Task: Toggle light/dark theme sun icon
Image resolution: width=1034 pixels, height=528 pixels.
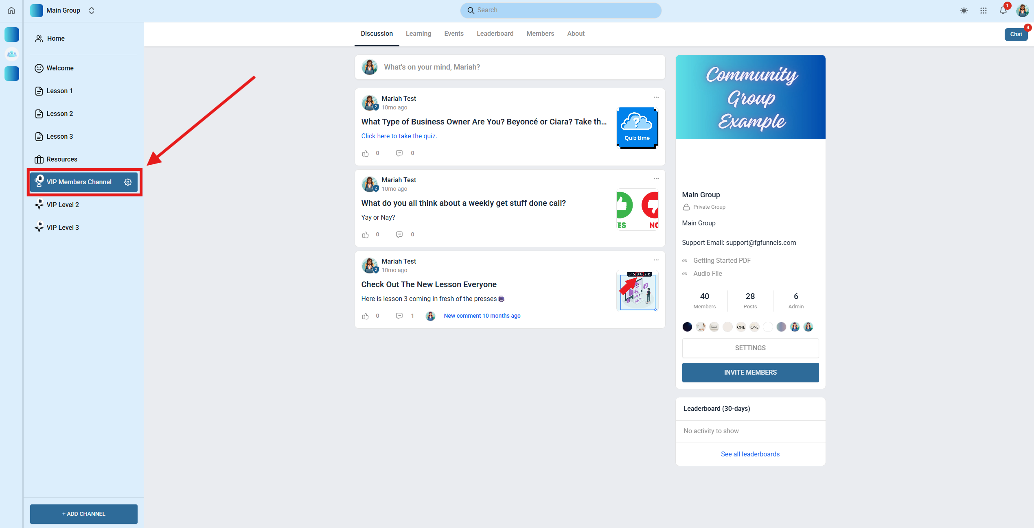Action: [964, 11]
